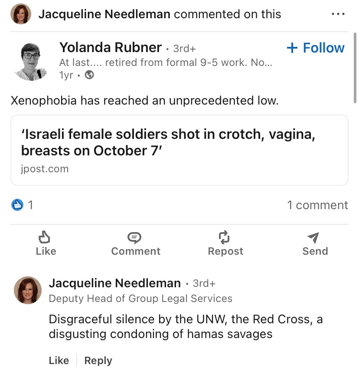Open Yolanda Rubner's profile photo
The image size is (359, 371).
point(31,61)
